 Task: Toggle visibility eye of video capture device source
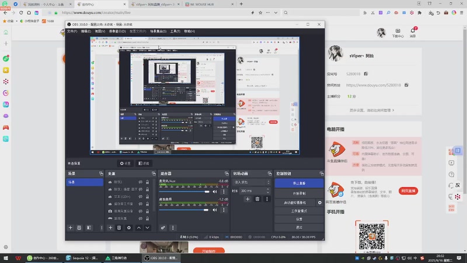[141, 211]
